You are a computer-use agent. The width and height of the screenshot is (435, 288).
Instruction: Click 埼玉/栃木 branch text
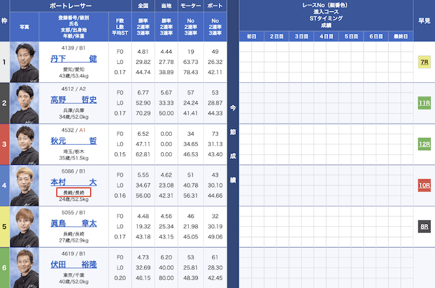[x=73, y=151]
